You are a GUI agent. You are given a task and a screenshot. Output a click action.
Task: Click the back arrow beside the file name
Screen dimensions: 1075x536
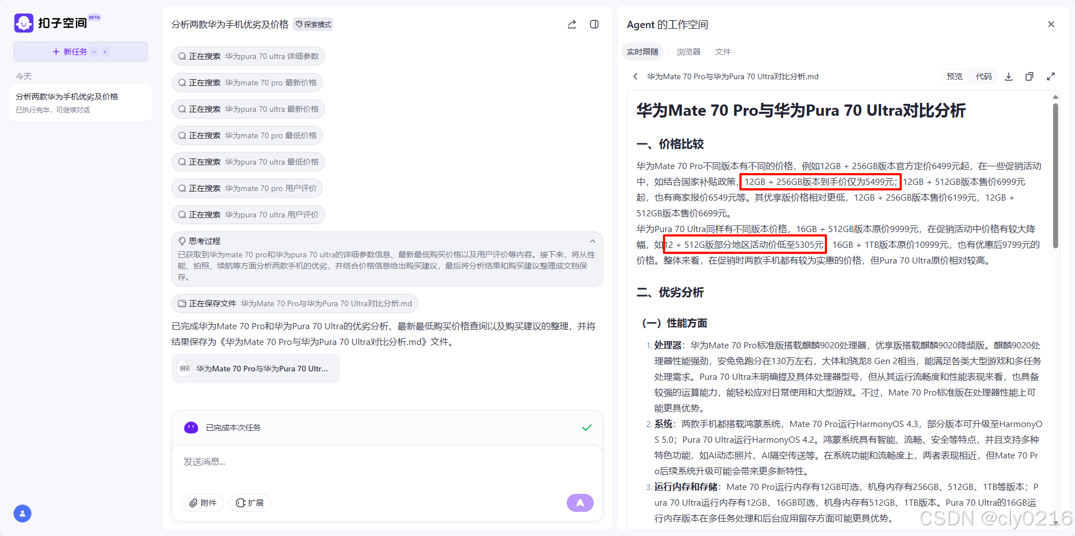pyautogui.click(x=635, y=76)
